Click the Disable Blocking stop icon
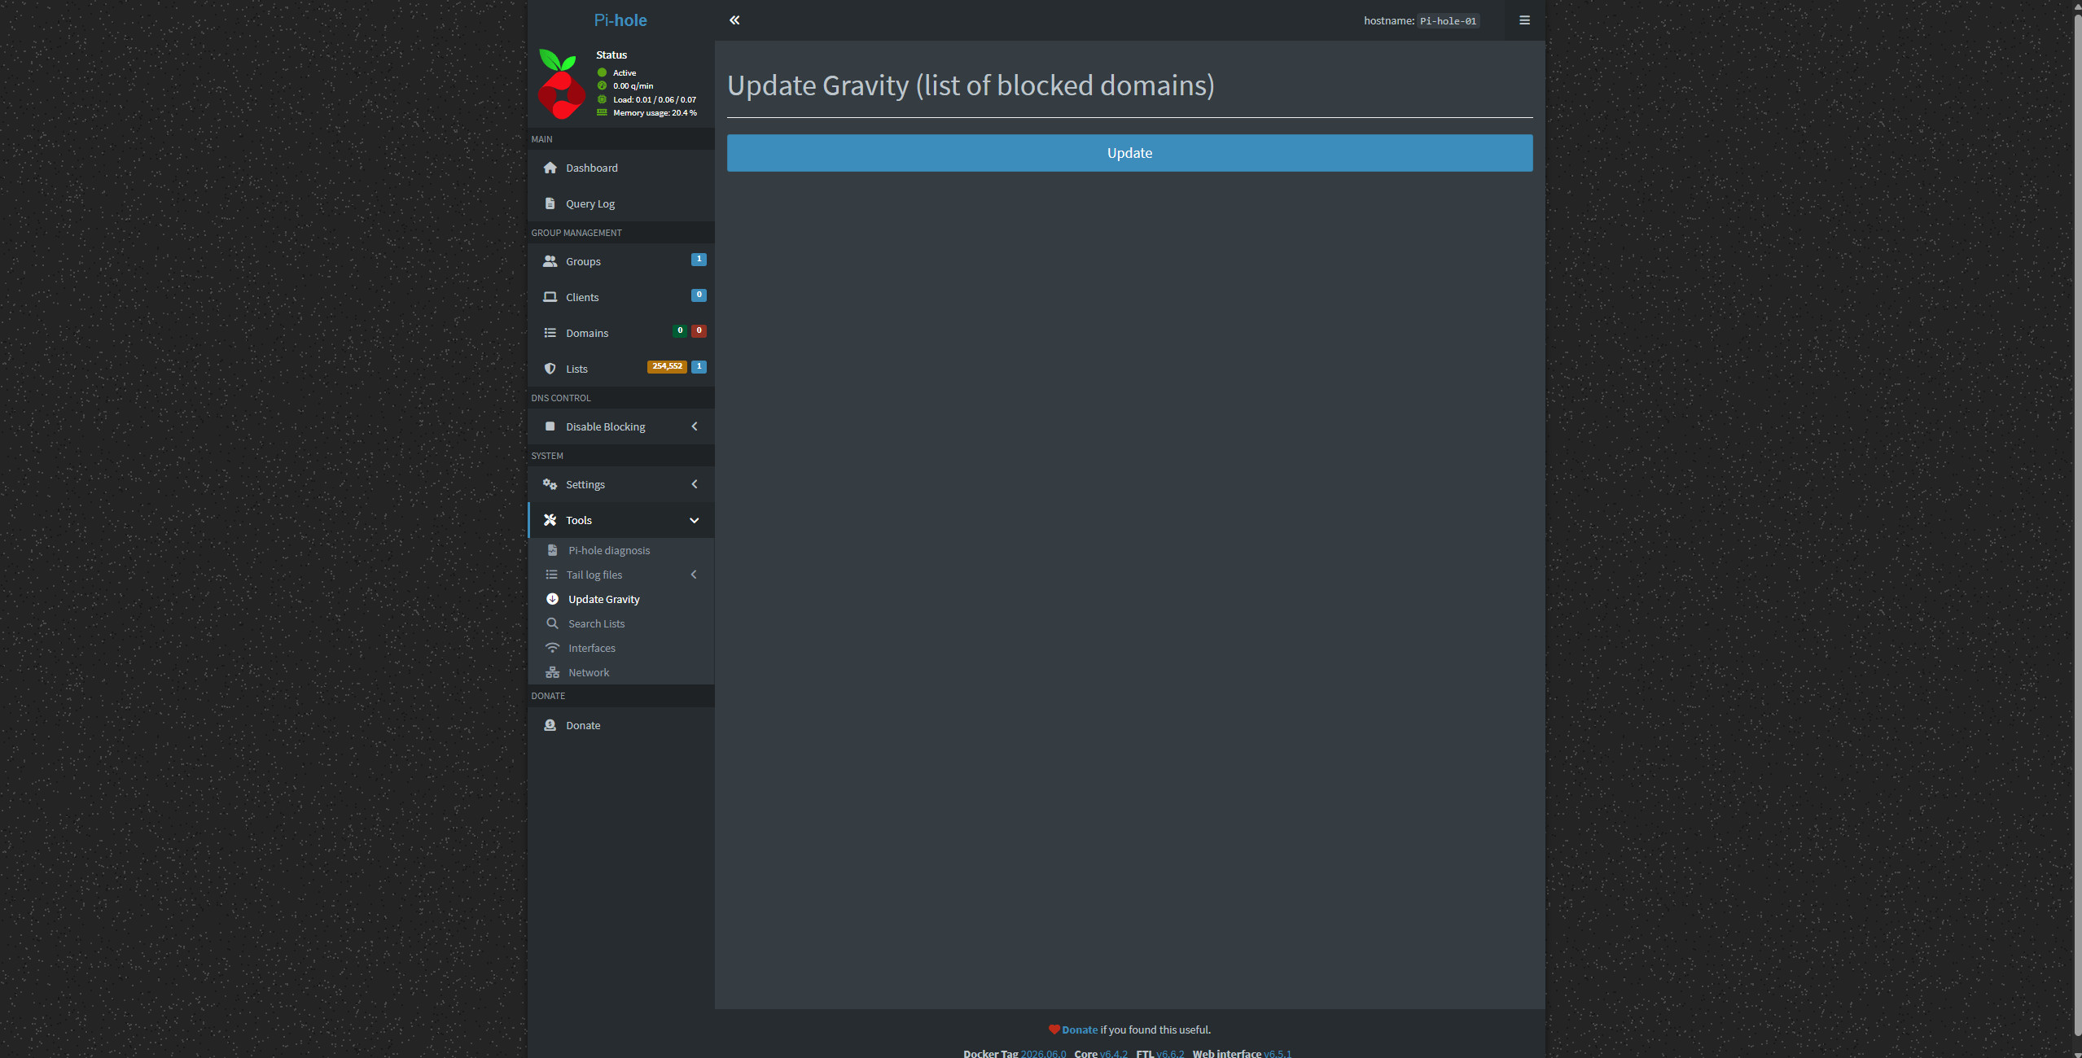2082x1058 pixels. coord(550,426)
